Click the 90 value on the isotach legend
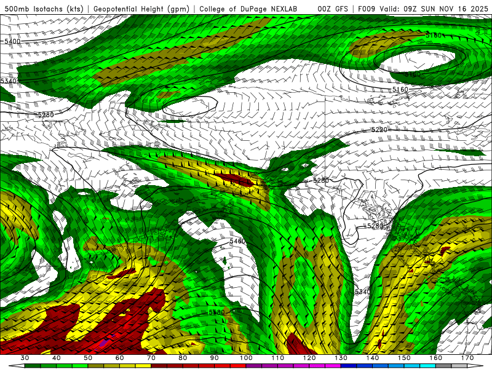Screen dimensions: 492x369 [214, 358]
